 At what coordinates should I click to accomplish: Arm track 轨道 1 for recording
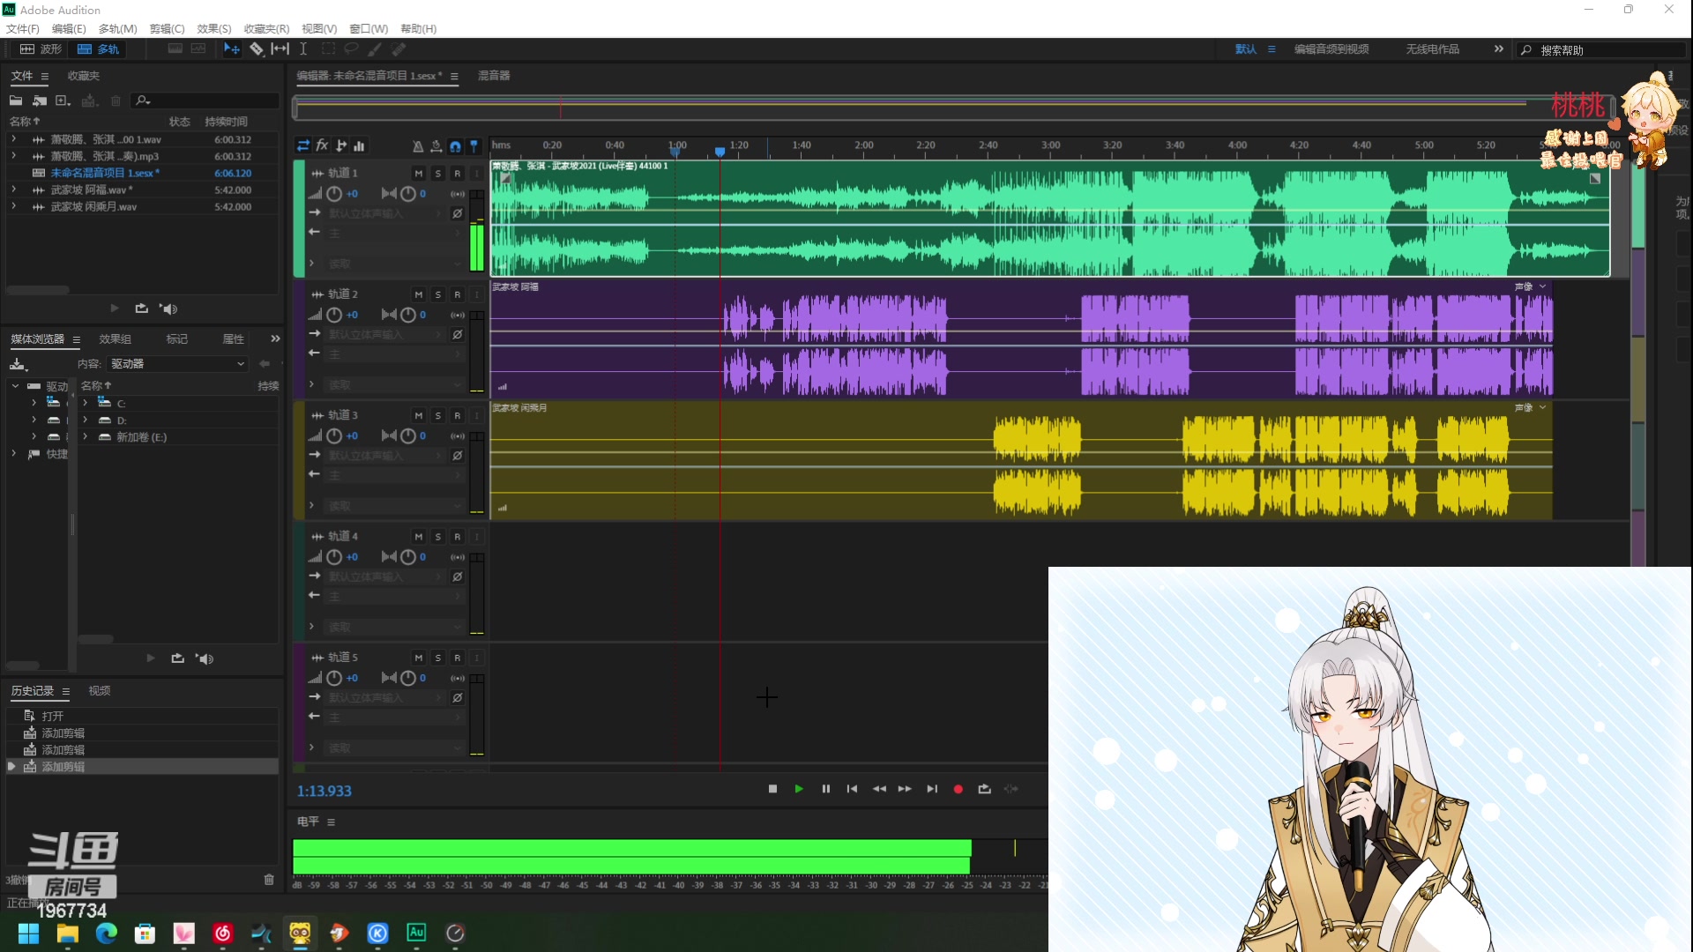(x=458, y=174)
